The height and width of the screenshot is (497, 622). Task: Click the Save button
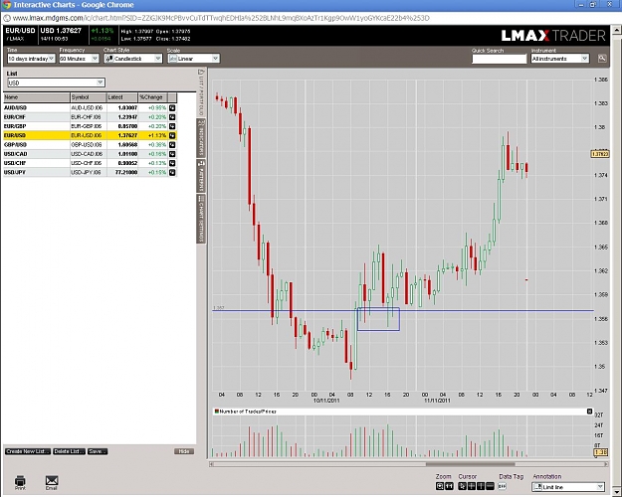pos(98,451)
